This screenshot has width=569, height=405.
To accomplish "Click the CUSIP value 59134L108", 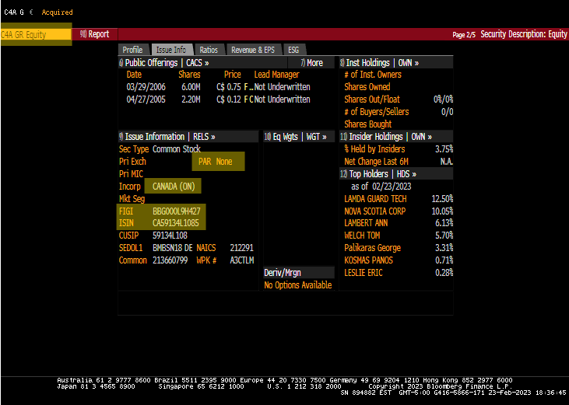I will pyautogui.click(x=170, y=236).
